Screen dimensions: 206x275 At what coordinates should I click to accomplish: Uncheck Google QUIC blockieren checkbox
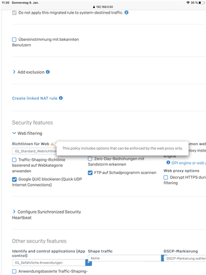pos(14,179)
